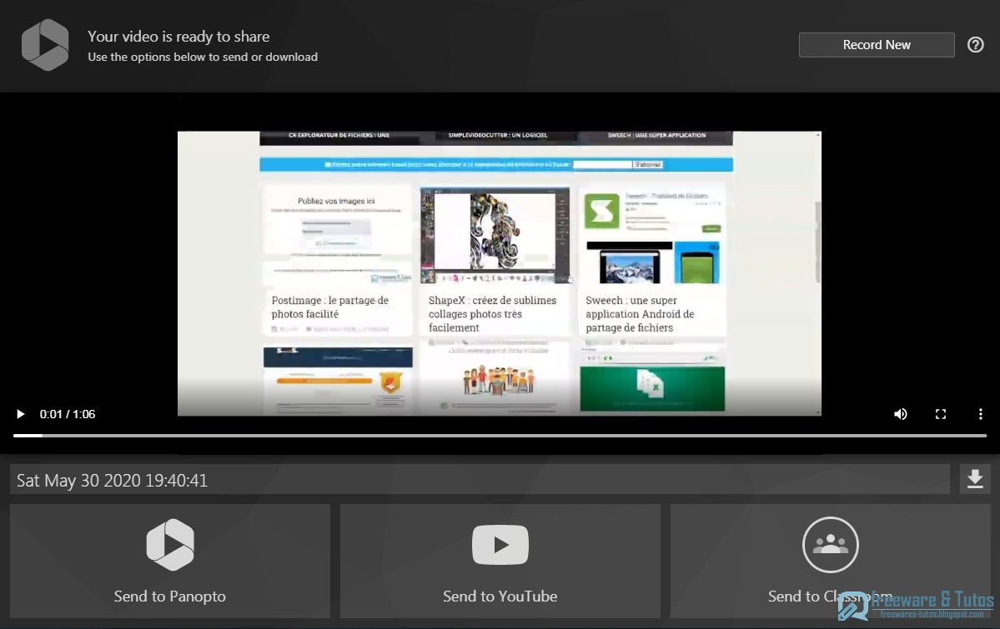Click 'Use the options below to send or download' text
This screenshot has width=1000, height=629.
click(x=203, y=57)
